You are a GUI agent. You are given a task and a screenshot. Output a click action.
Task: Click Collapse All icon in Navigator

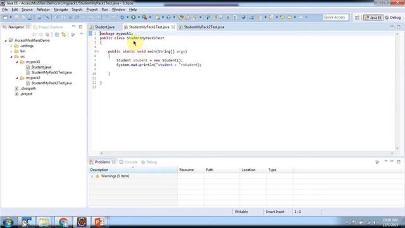[57, 34]
